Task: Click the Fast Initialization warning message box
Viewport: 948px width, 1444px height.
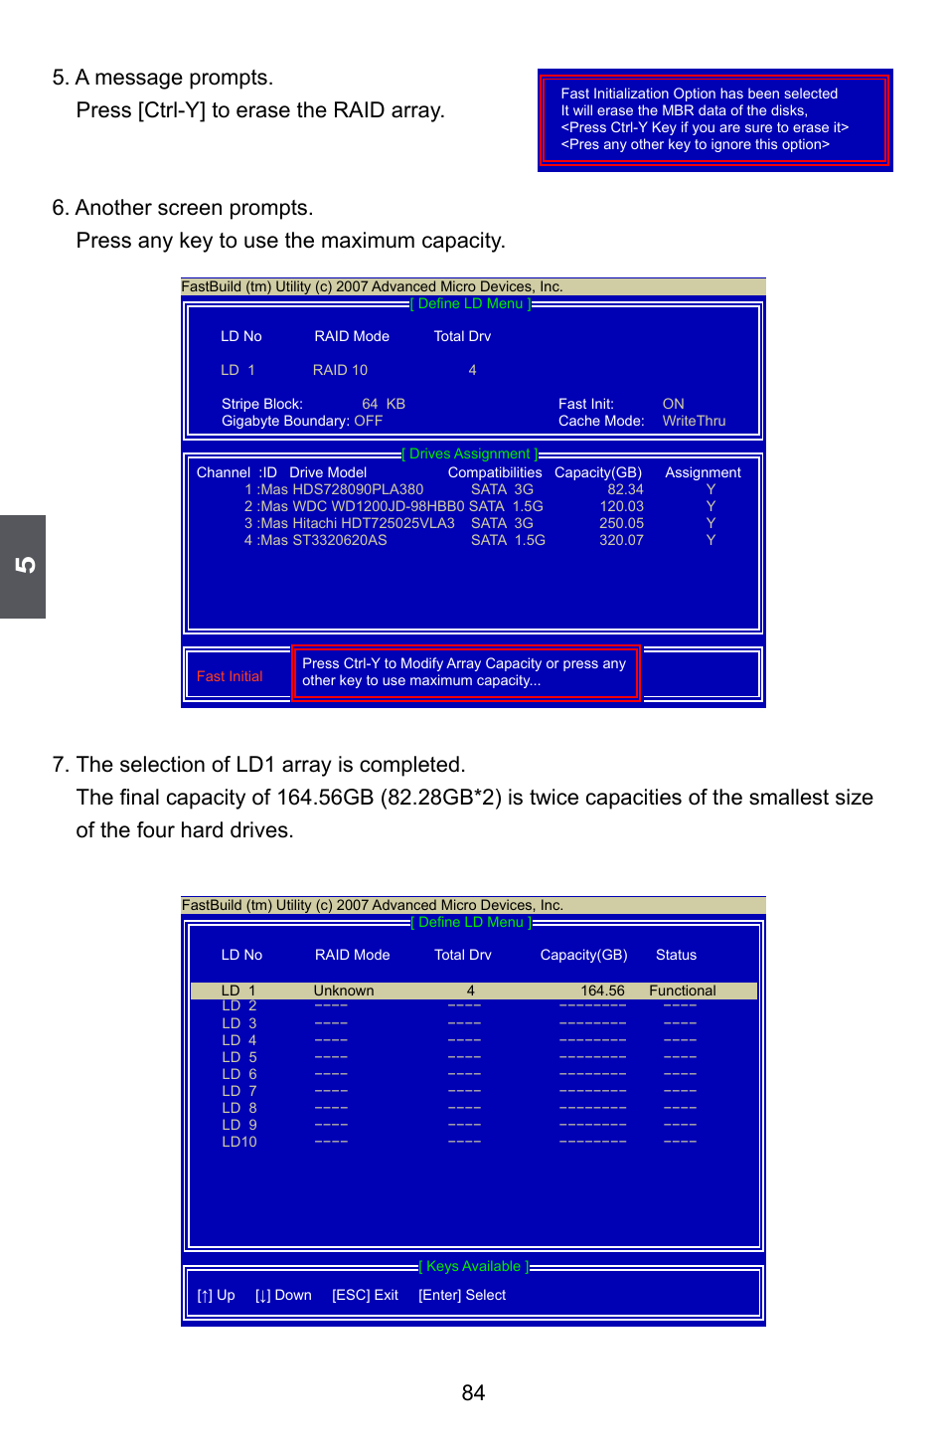Action: pyautogui.click(x=713, y=119)
